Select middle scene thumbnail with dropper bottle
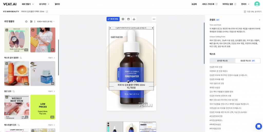 point(131,127)
